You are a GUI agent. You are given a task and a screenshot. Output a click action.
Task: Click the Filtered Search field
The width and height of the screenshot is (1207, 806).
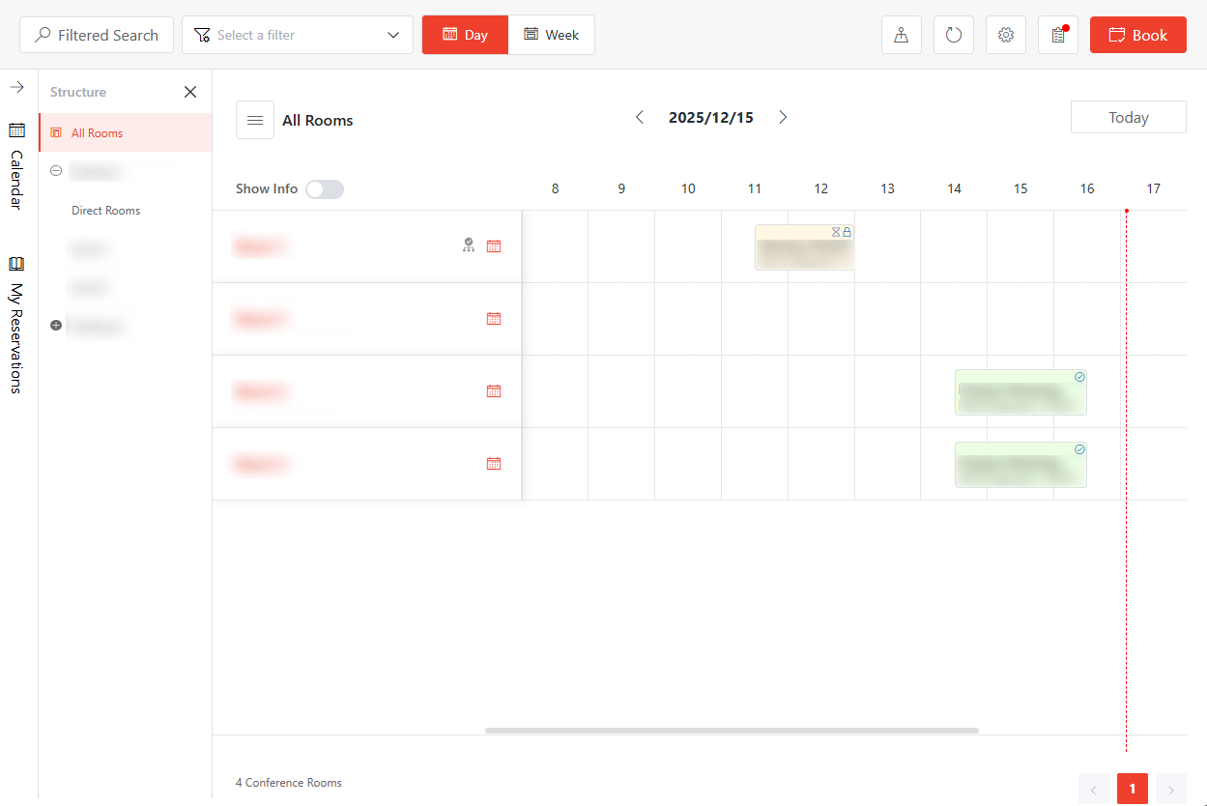96,34
